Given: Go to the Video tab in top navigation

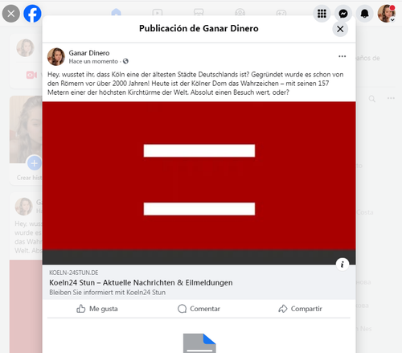Looking at the screenshot, I should (x=158, y=12).
